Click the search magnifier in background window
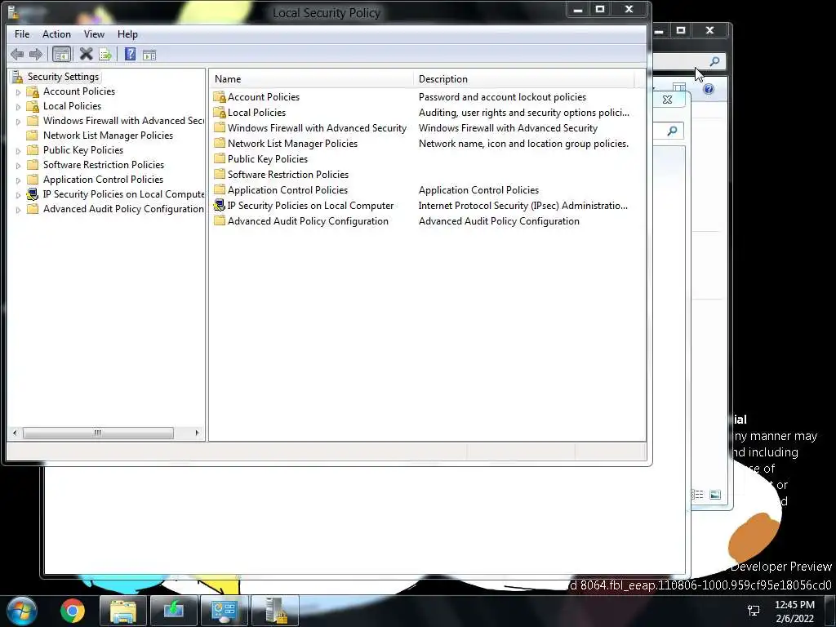The width and height of the screenshot is (836, 627). coord(714,61)
